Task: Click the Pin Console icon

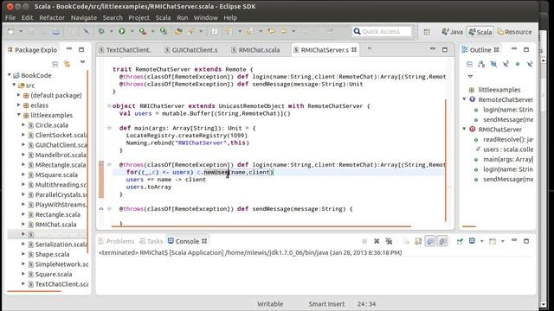Action: [460, 241]
